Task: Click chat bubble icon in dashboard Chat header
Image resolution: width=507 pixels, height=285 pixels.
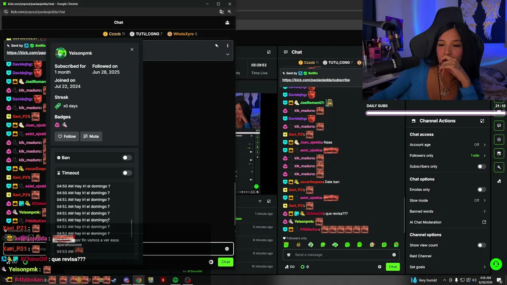Action: [285, 52]
